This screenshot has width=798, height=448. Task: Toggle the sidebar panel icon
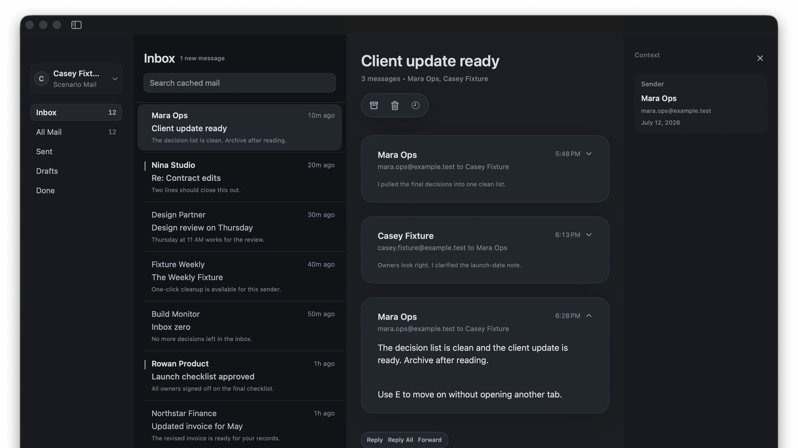(x=76, y=25)
